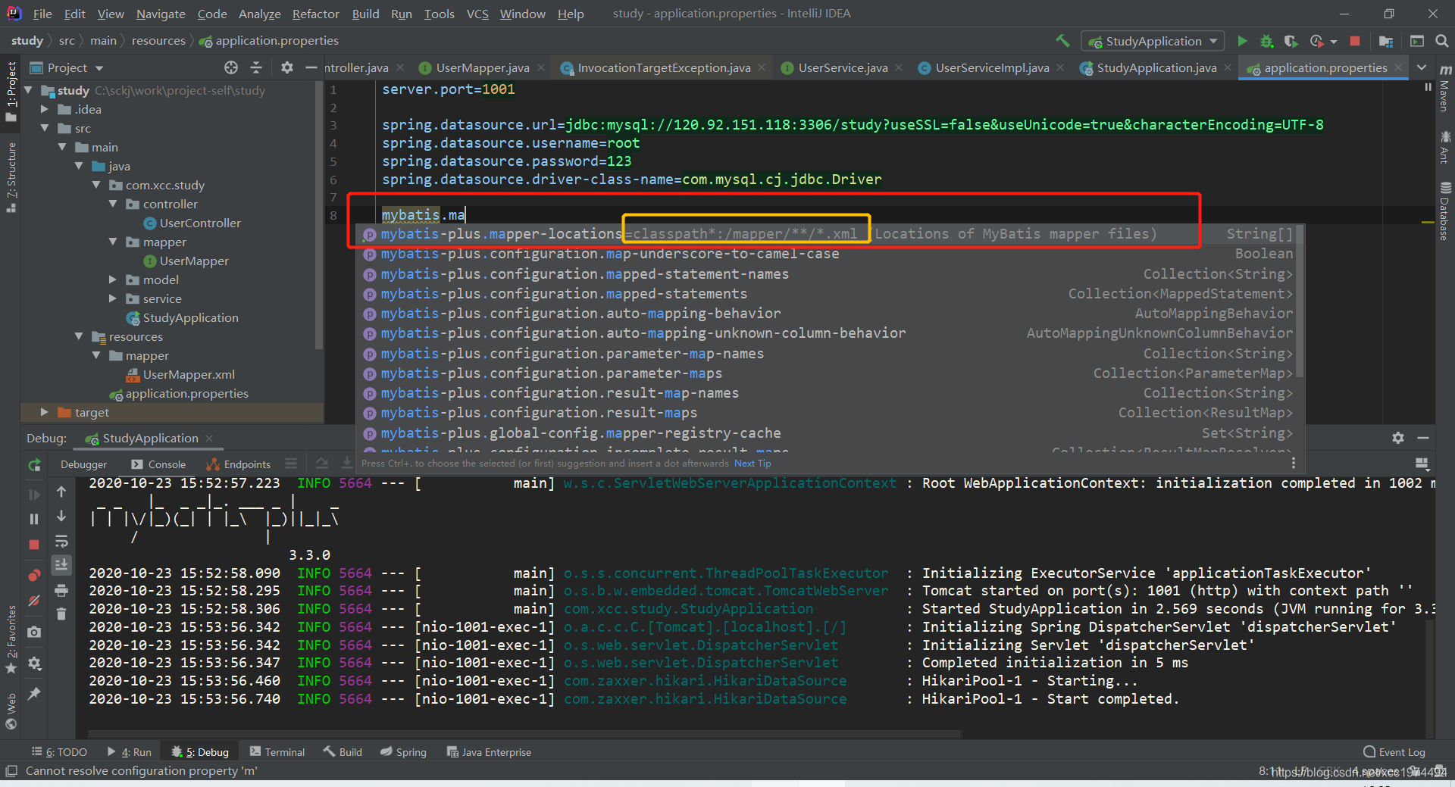Viewport: 1455px width, 787px height.
Task: Switch to UserServiceImpl.java tab
Action: (992, 67)
